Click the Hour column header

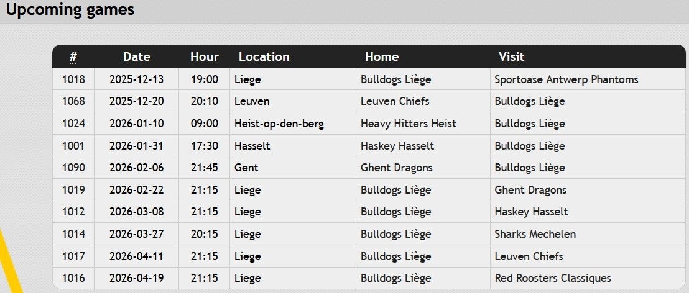tap(205, 56)
